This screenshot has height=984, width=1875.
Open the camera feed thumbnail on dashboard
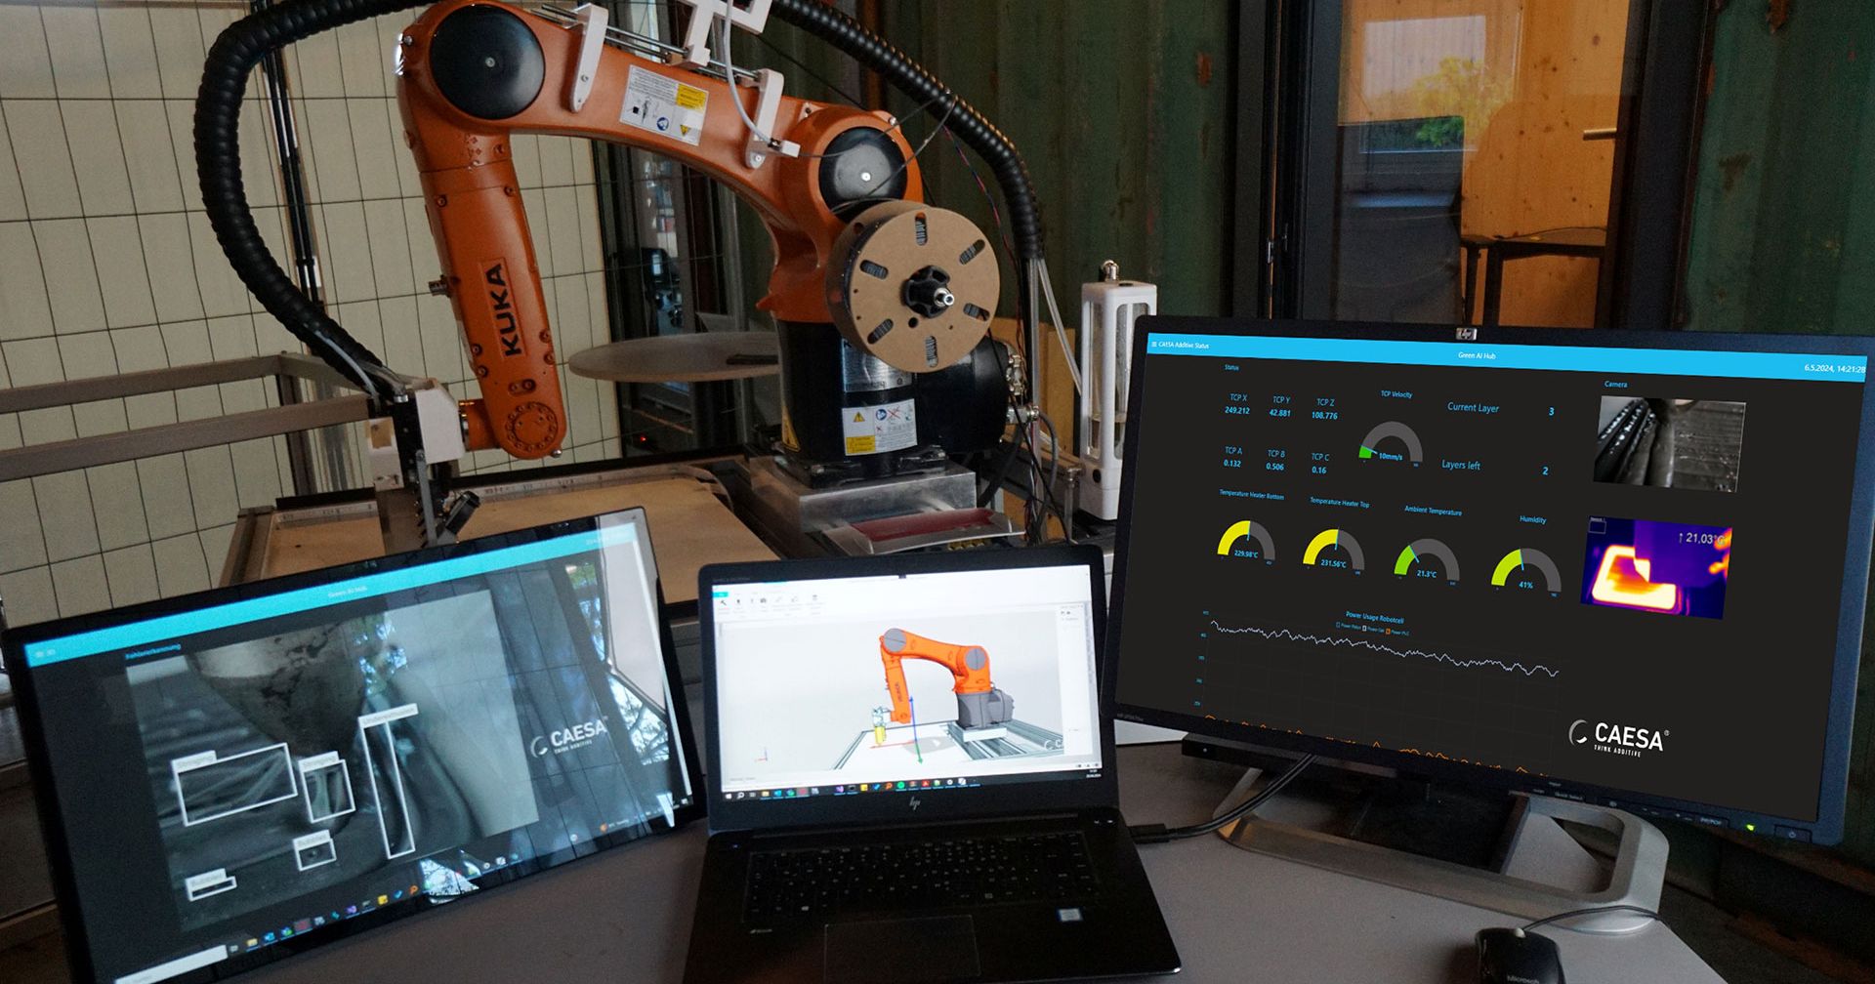[1670, 442]
